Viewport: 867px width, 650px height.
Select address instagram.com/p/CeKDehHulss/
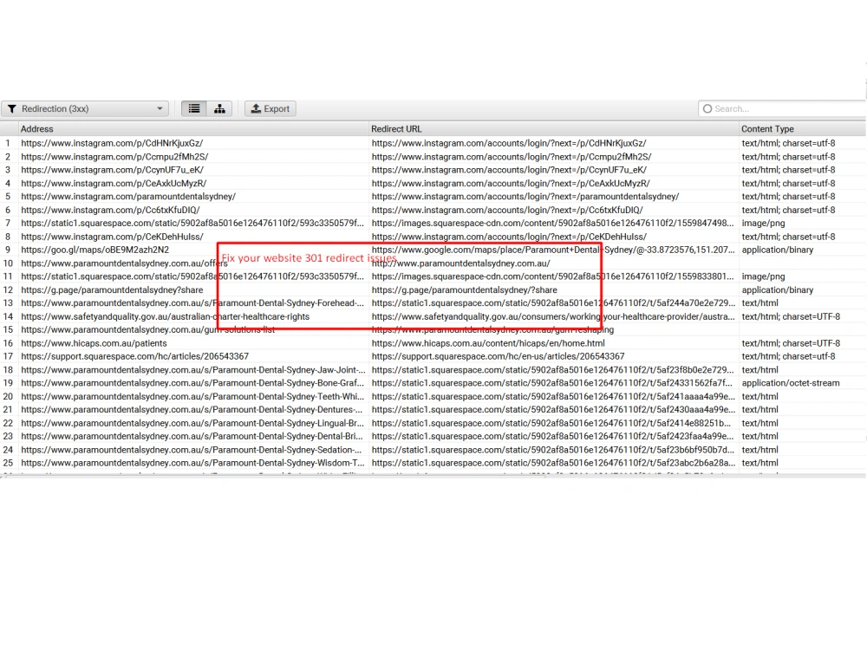tap(112, 237)
